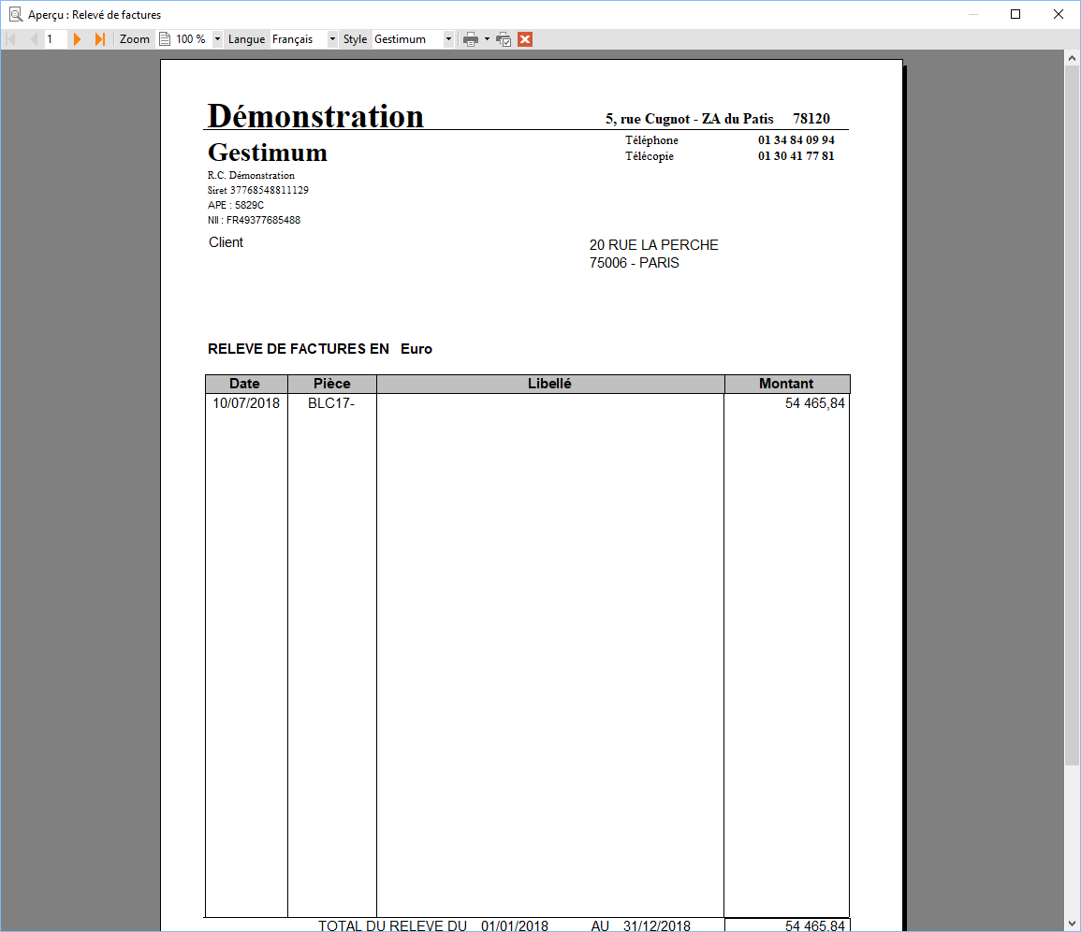Click the Date column header
The height and width of the screenshot is (932, 1081).
tap(246, 384)
